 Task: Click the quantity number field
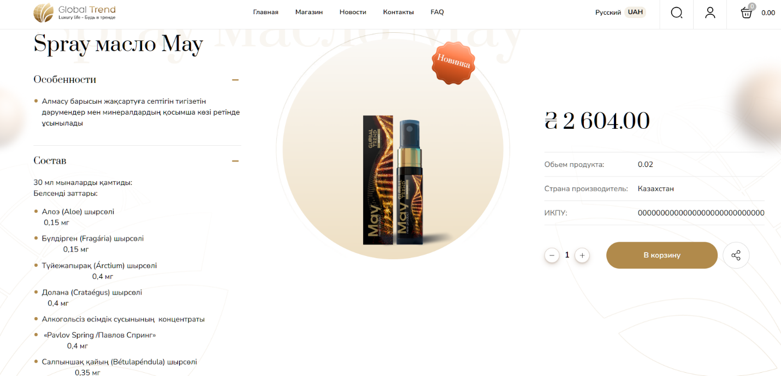click(567, 255)
